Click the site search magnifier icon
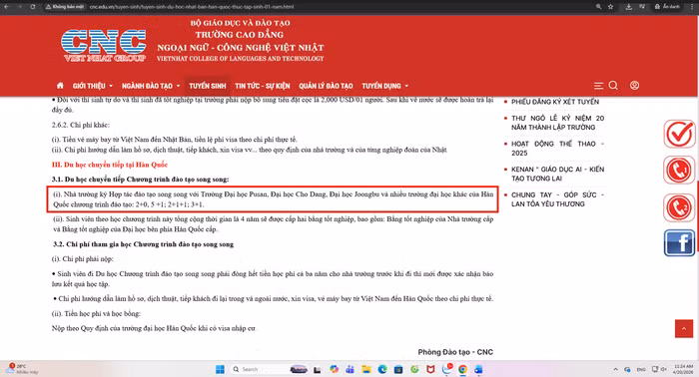This screenshot has height=377, width=699. pyautogui.click(x=613, y=86)
